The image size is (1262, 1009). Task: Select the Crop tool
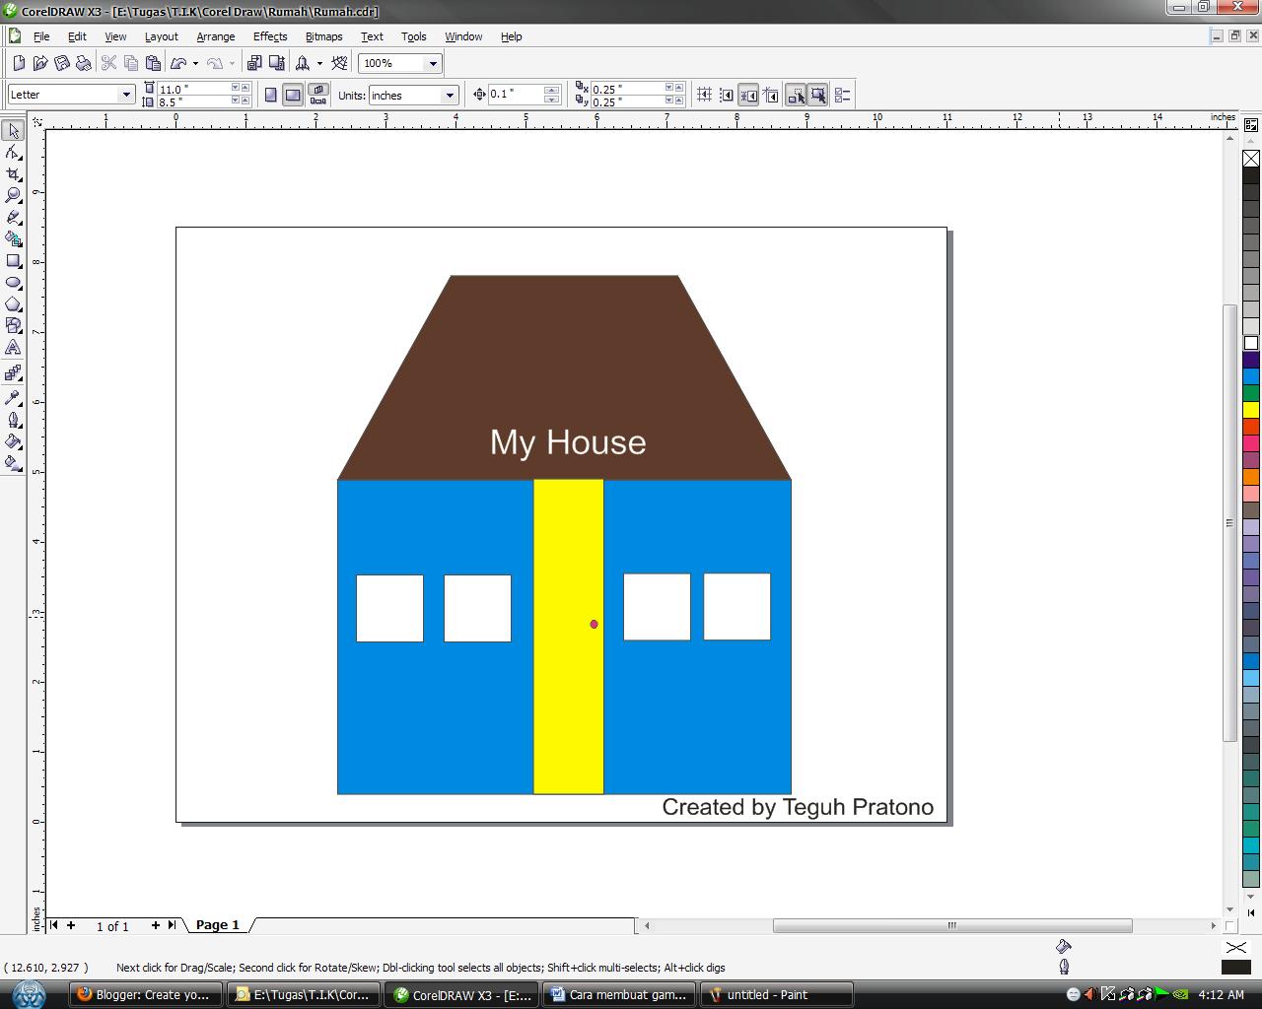point(13,174)
